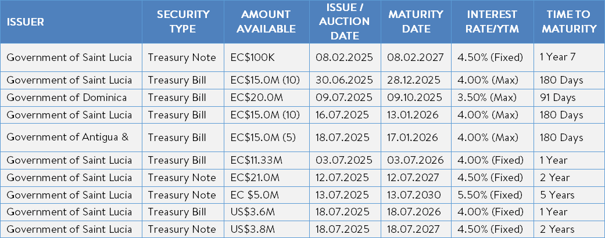
Task: Select the ISSUE / AUCTION DATE header
Action: point(345,21)
